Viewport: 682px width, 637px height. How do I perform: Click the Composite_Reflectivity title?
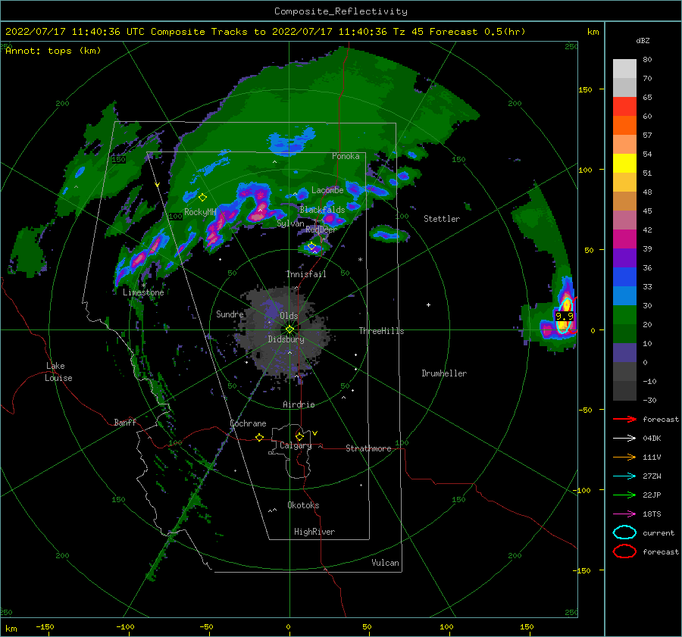coord(340,11)
